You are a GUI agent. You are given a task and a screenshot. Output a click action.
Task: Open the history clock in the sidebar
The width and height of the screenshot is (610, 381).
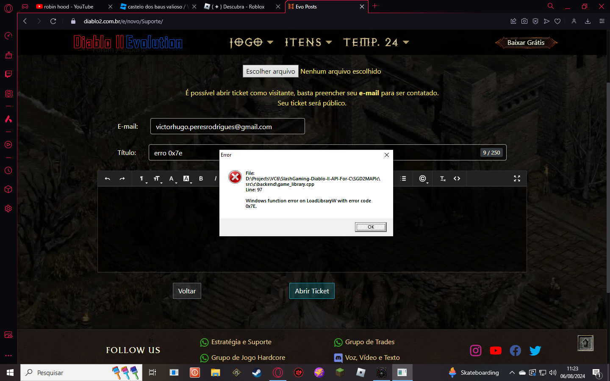click(x=8, y=171)
